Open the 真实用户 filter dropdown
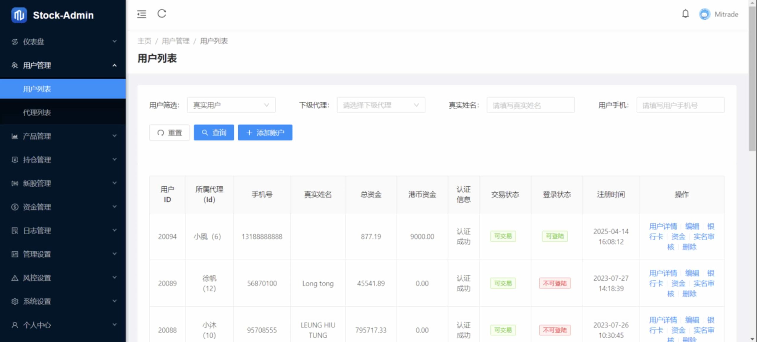This screenshot has height=342, width=757. 231,105
